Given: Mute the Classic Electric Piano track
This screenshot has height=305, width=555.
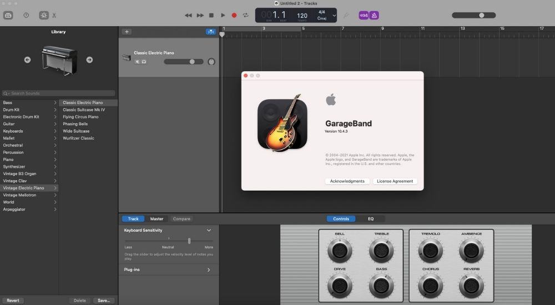Looking at the screenshot, I should pos(137,62).
